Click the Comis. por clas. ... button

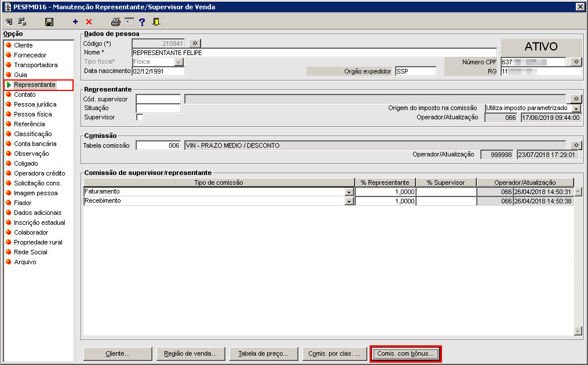[x=334, y=354]
